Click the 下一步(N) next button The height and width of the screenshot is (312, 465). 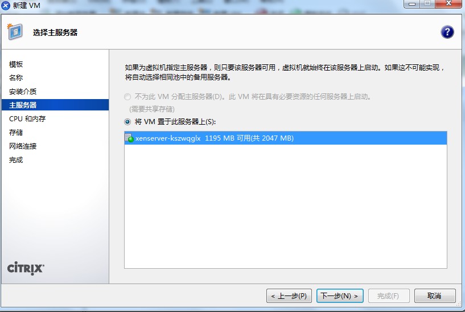pos(340,295)
